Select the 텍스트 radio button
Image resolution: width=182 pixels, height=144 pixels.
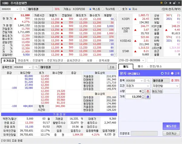pyautogui.click(x=90, y=9)
